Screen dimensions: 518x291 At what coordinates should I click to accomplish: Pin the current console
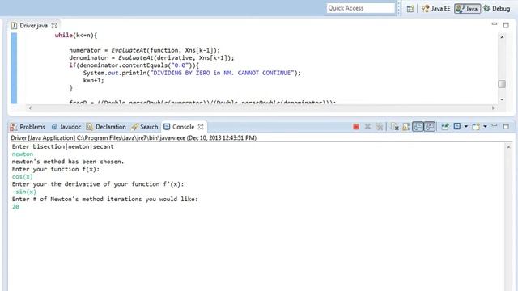(x=445, y=127)
